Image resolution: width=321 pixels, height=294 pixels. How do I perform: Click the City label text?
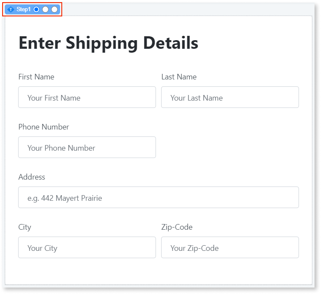click(25, 227)
